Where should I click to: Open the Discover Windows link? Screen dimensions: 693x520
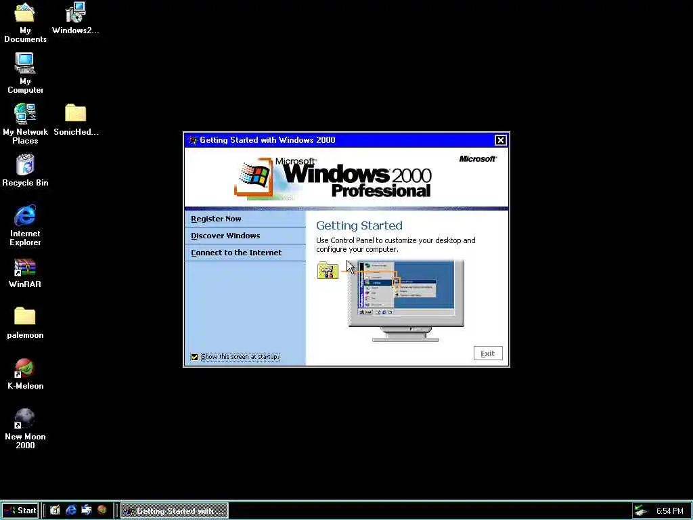(x=225, y=236)
